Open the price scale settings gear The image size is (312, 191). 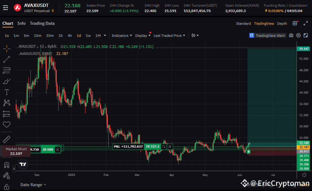304,175
